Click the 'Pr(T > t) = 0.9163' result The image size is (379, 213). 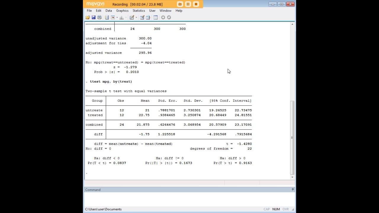pyautogui.click(x=233, y=163)
